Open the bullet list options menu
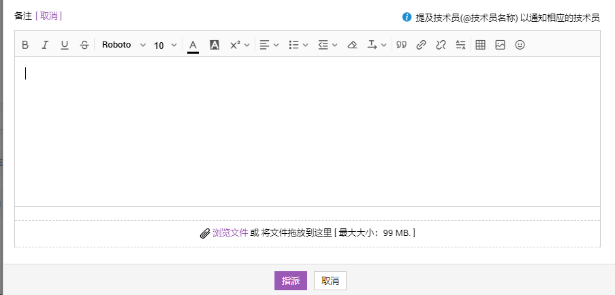This screenshot has height=295, width=615. point(298,45)
